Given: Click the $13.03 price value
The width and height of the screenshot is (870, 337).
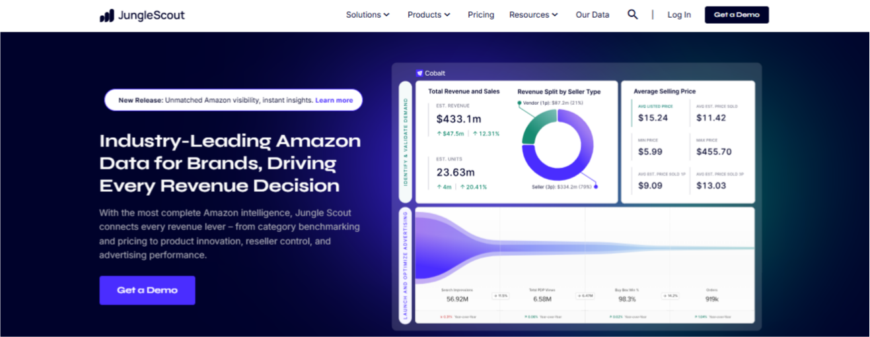Looking at the screenshot, I should [x=711, y=185].
